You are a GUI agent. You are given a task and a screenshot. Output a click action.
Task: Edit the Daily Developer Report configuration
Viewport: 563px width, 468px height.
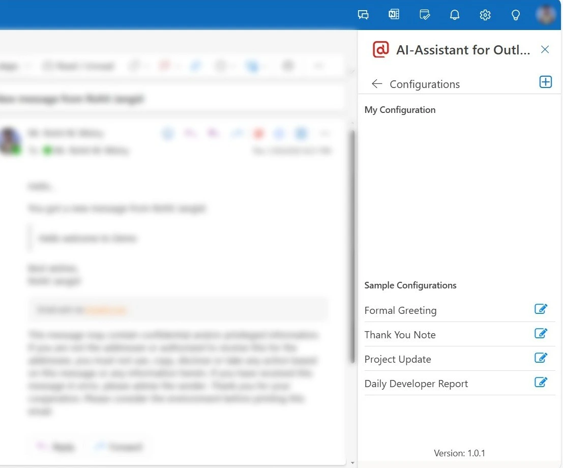point(541,382)
